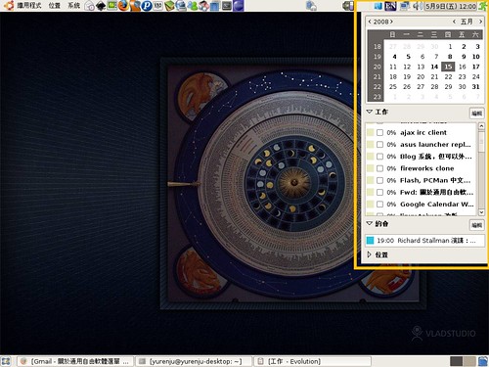Screen dimensions: 489x367
Task: Open the network monitor tray icon
Action: (x=404, y=6)
